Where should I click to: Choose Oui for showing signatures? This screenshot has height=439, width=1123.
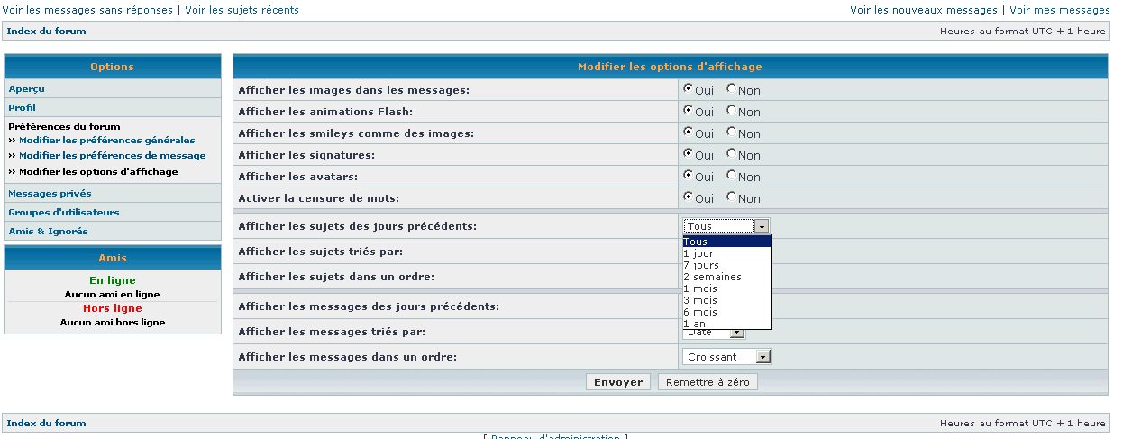[689, 154]
